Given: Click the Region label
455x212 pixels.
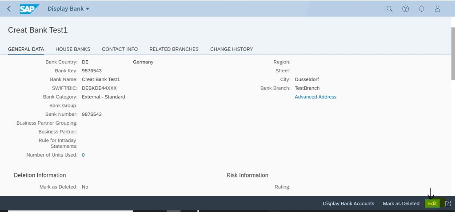Looking at the screenshot, I should 282,62.
